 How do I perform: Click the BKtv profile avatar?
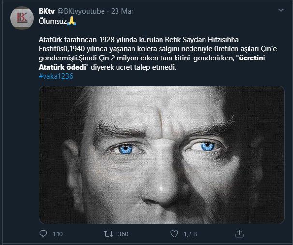point(22,17)
